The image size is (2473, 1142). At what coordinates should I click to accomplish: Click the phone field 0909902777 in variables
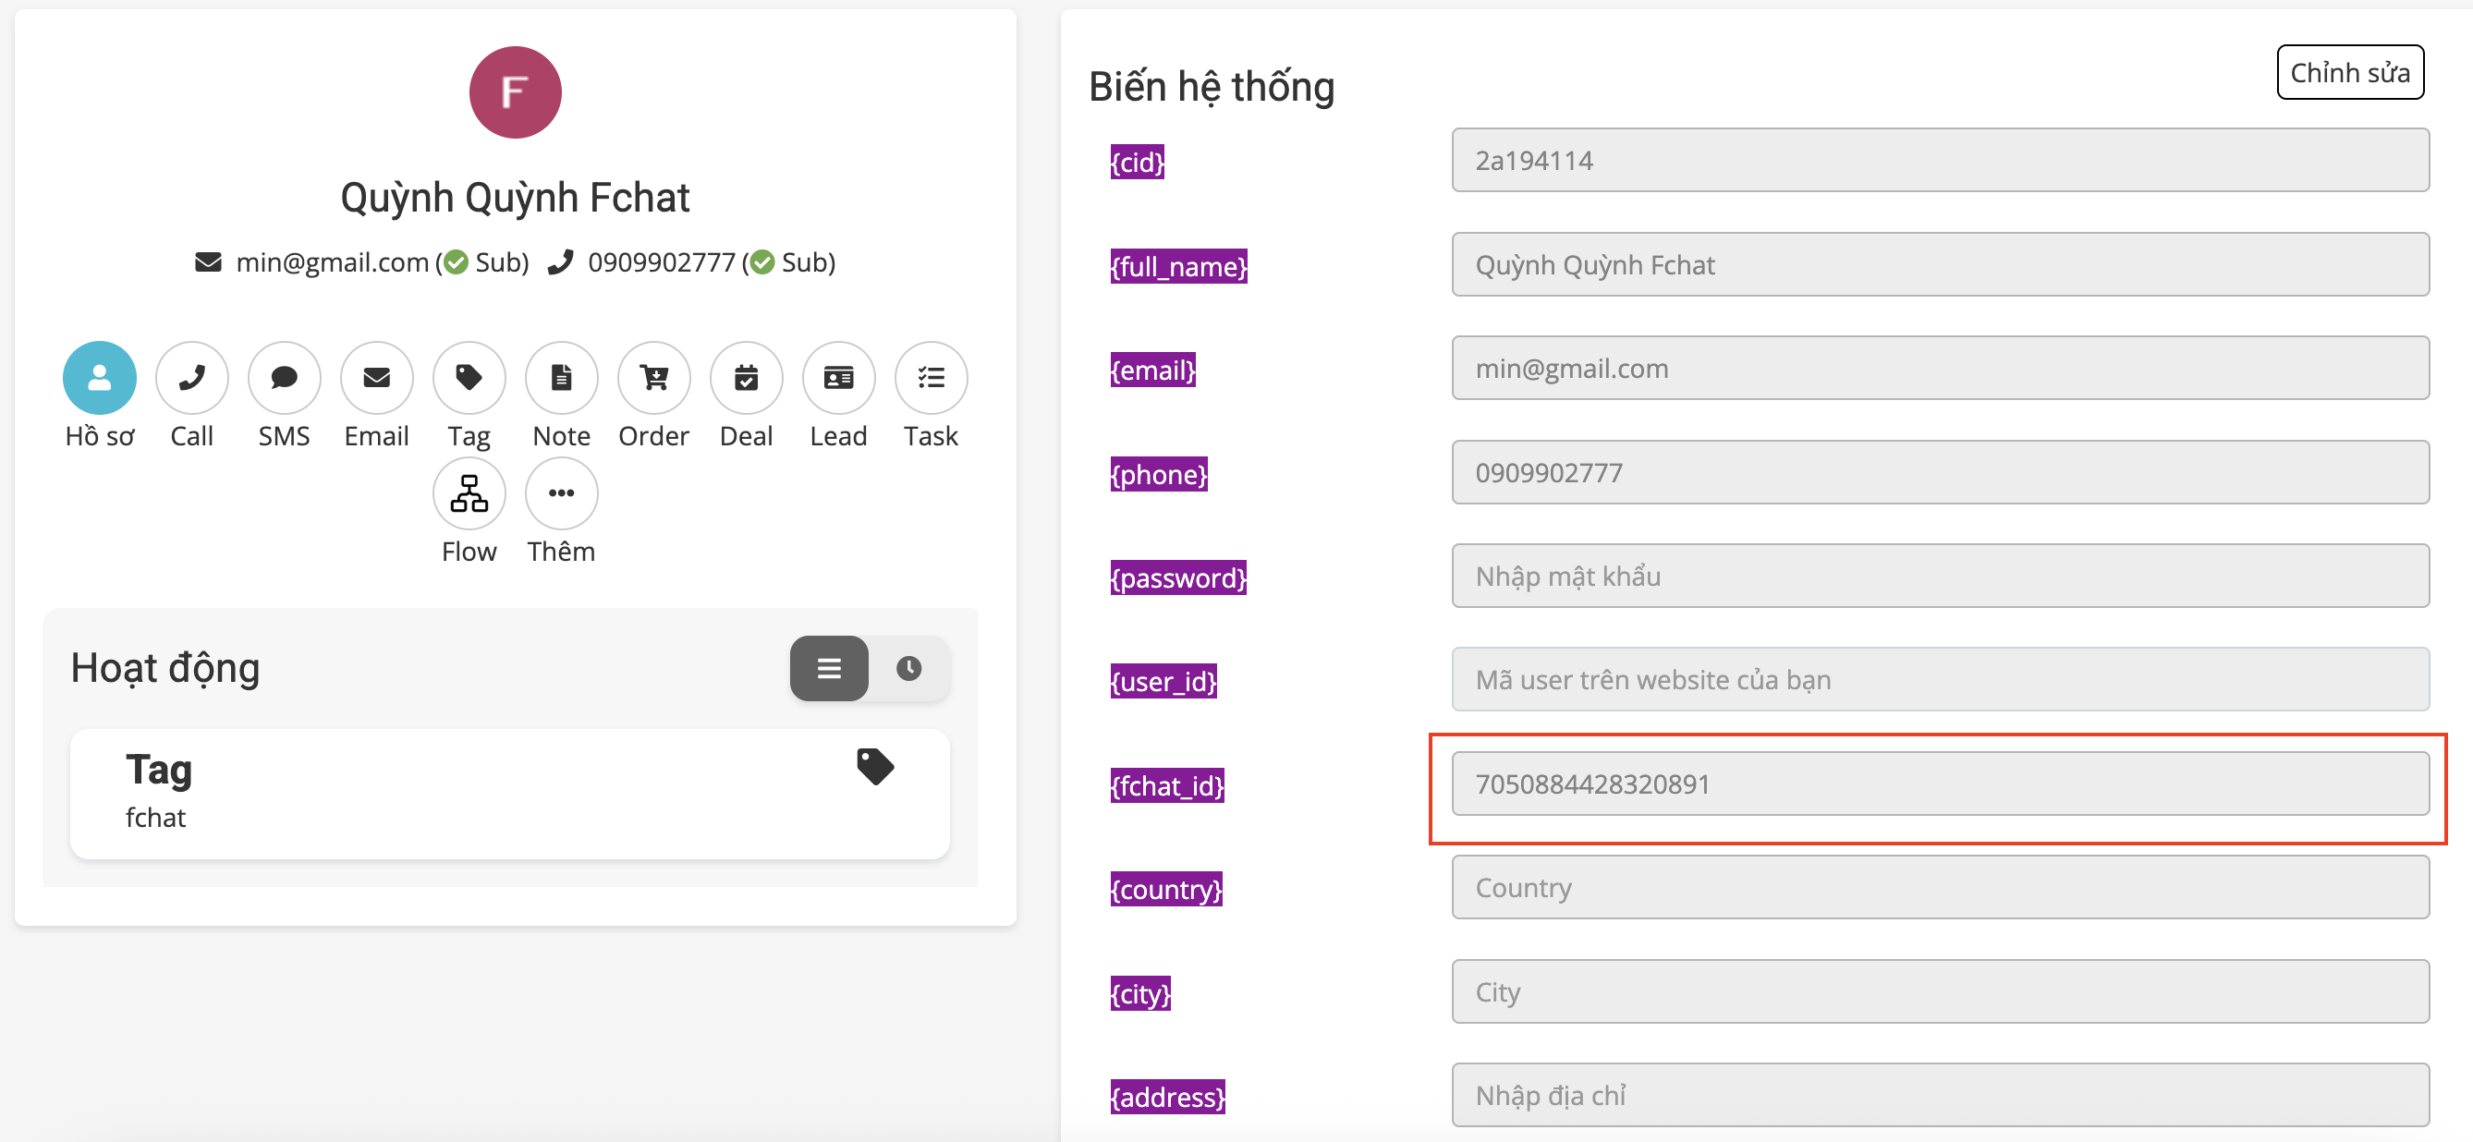click(1940, 472)
